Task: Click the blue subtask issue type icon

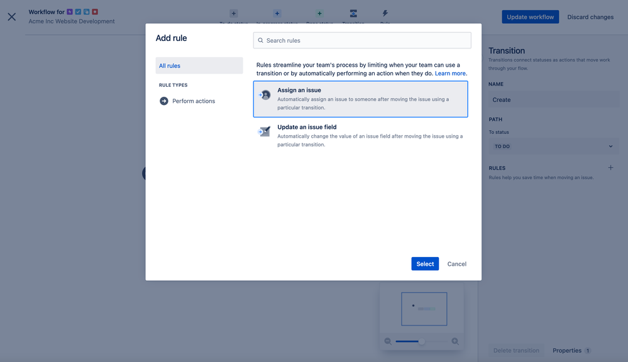Action: 87,12
